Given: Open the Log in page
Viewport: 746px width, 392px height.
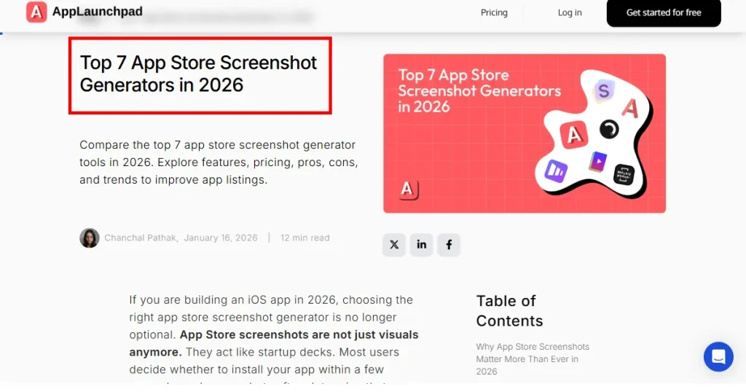Looking at the screenshot, I should tap(570, 13).
